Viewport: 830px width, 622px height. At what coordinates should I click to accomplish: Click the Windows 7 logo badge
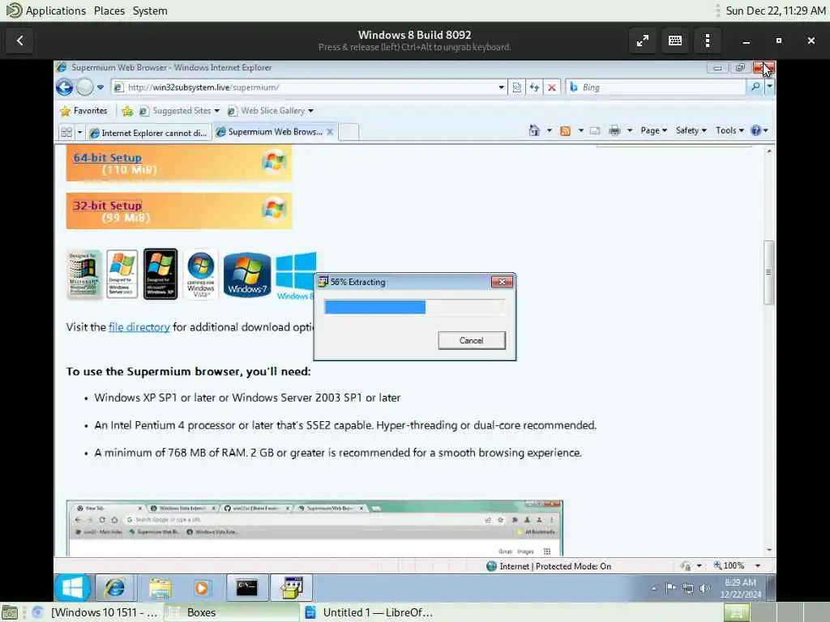tap(247, 275)
